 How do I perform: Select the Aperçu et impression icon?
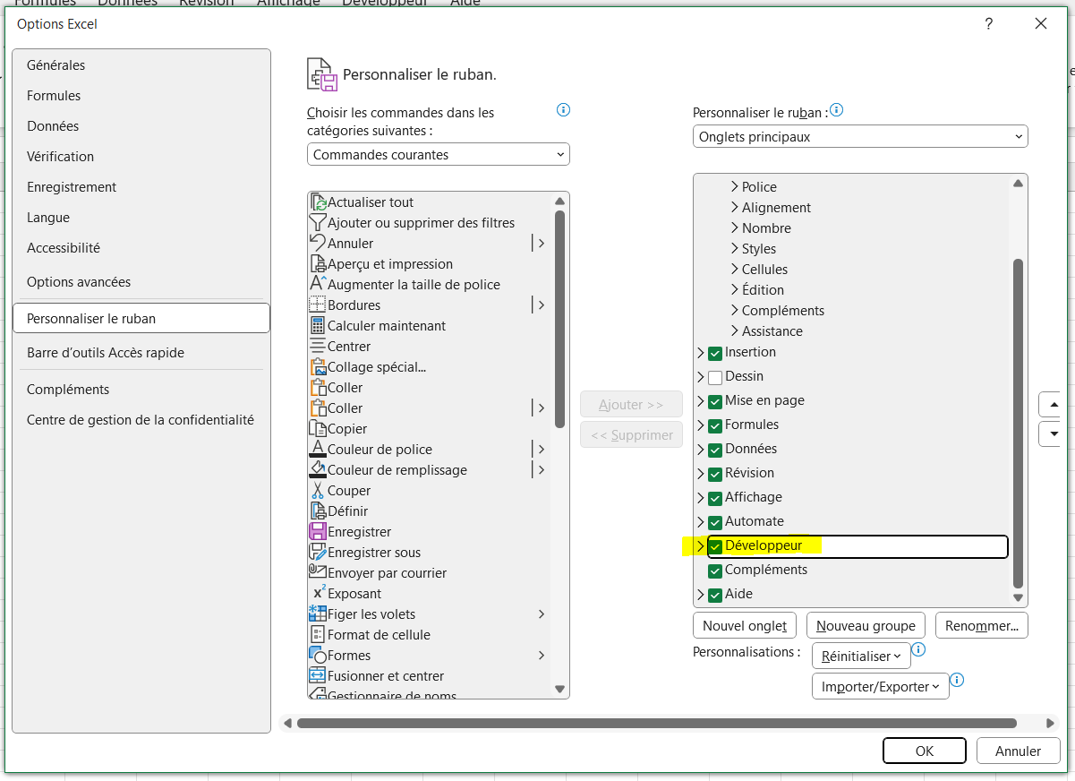318,264
